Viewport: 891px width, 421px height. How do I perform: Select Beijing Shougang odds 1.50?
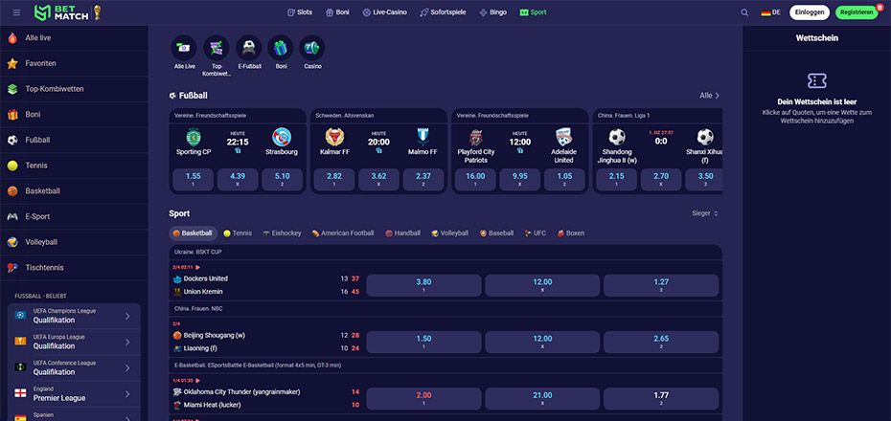(x=423, y=343)
